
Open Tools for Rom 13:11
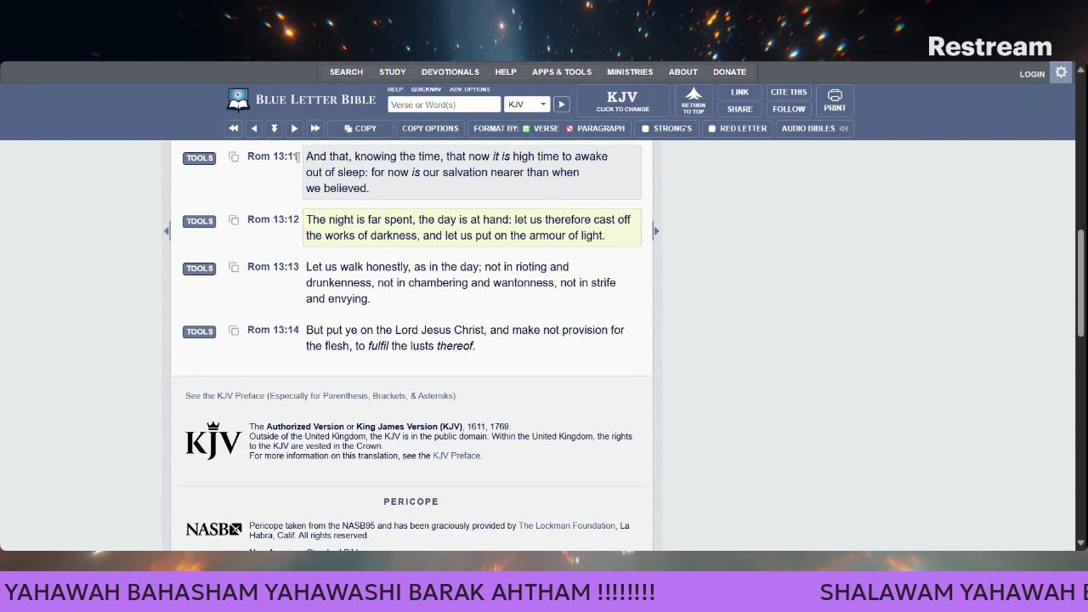click(200, 158)
